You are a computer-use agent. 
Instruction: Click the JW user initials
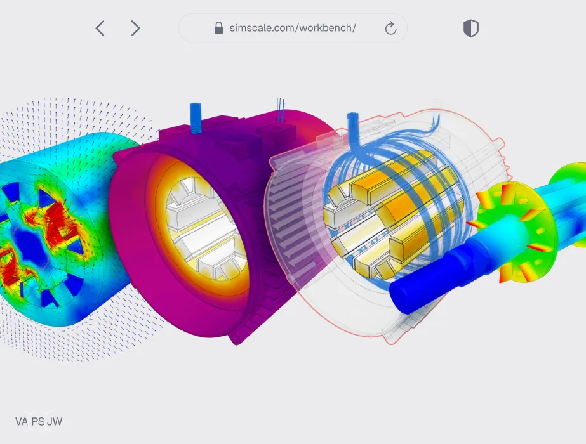click(x=55, y=422)
